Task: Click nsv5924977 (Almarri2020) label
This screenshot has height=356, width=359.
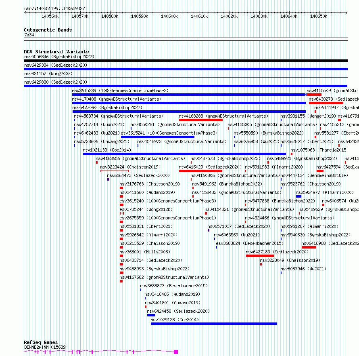Action: (325, 192)
